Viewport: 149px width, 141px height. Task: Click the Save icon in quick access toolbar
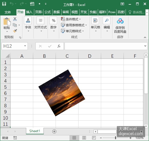pos(4,4)
